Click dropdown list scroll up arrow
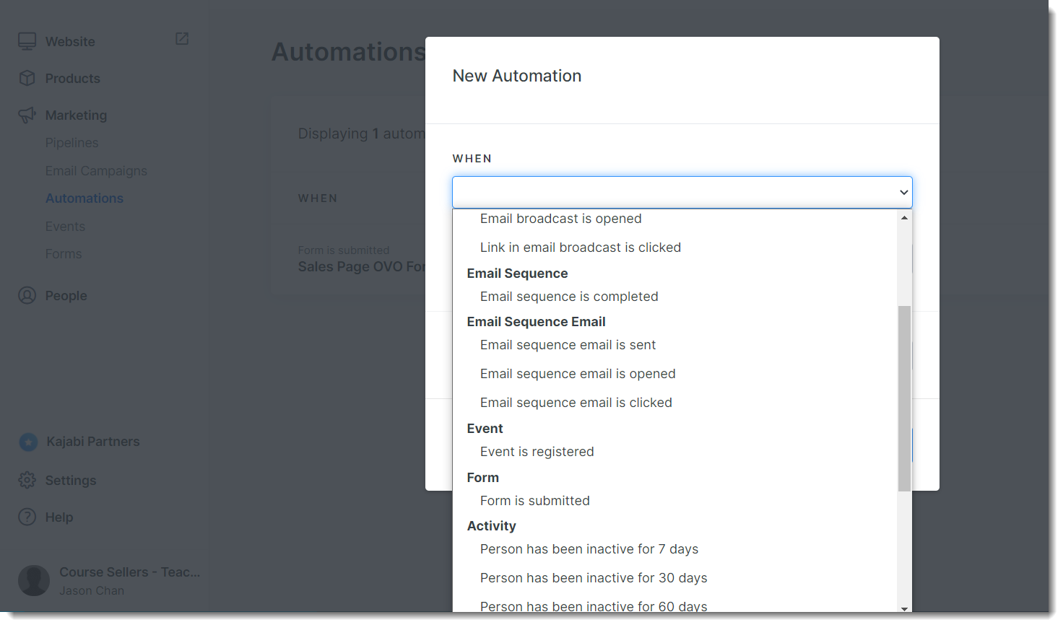Image resolution: width=1063 pixels, height=630 pixels. (904, 218)
